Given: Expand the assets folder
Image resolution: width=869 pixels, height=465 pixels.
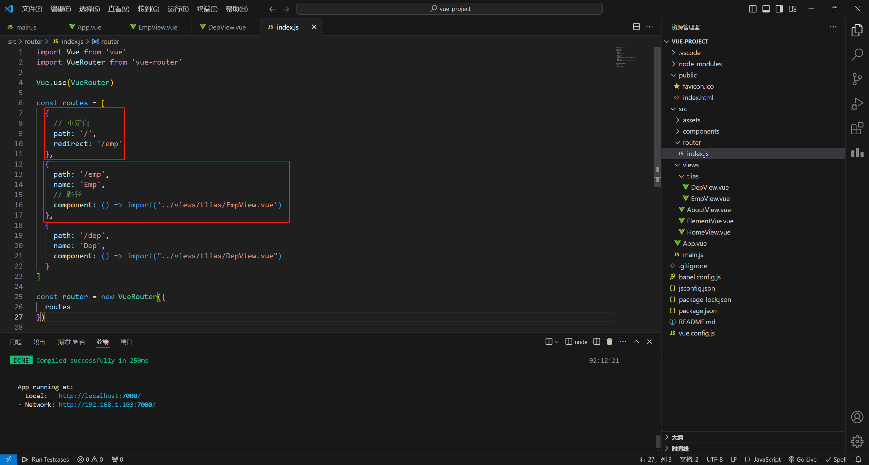Looking at the screenshot, I should pos(753,120).
